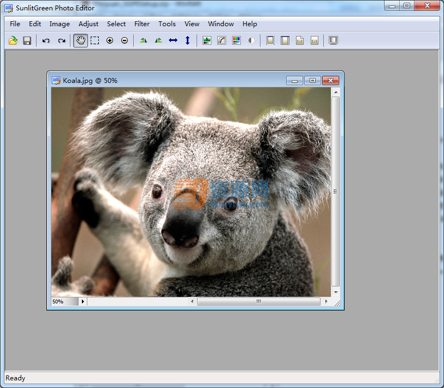The image size is (444, 388).
Task: Open the Levels histogram adjustment icon
Action: (207, 40)
